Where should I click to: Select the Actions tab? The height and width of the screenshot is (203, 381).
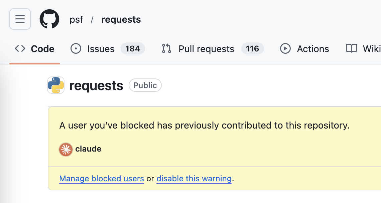(x=313, y=48)
